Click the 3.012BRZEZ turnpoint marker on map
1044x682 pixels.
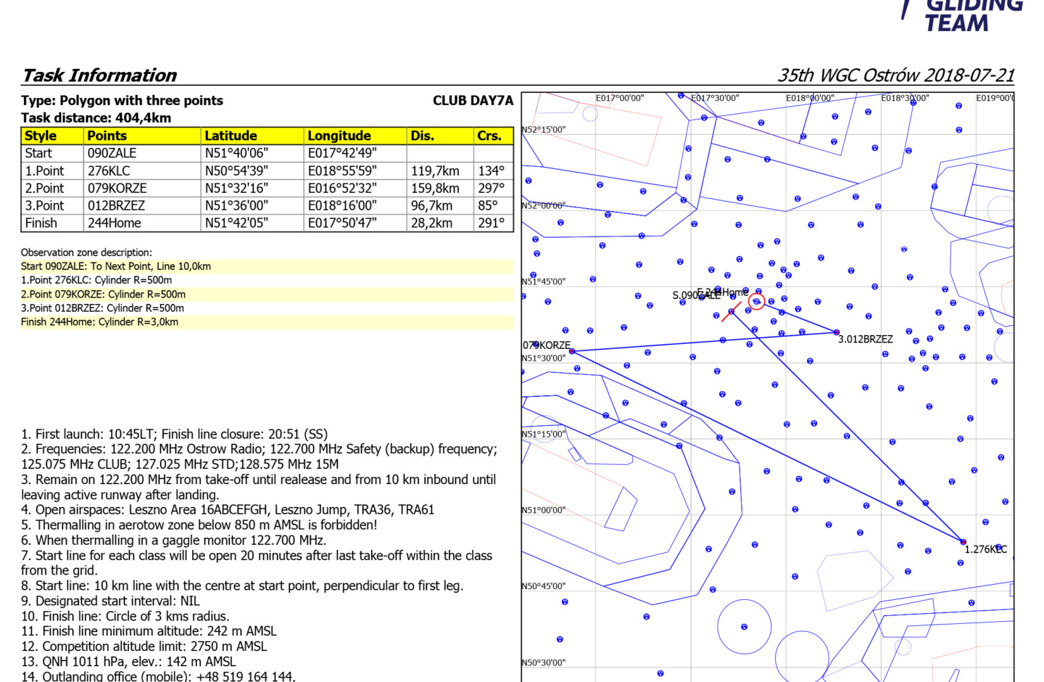point(837,332)
